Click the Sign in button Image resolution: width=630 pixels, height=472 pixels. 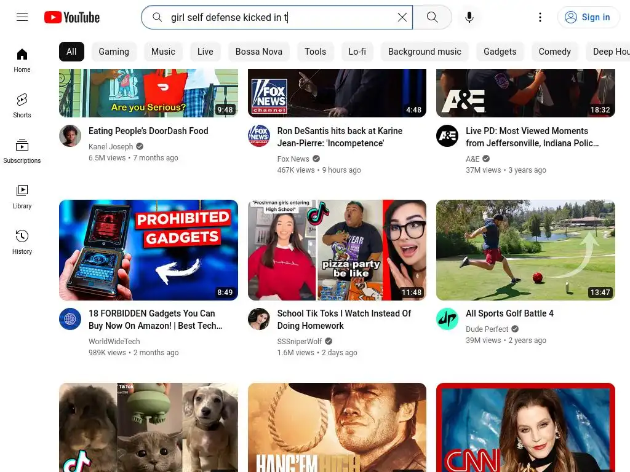[x=588, y=17]
